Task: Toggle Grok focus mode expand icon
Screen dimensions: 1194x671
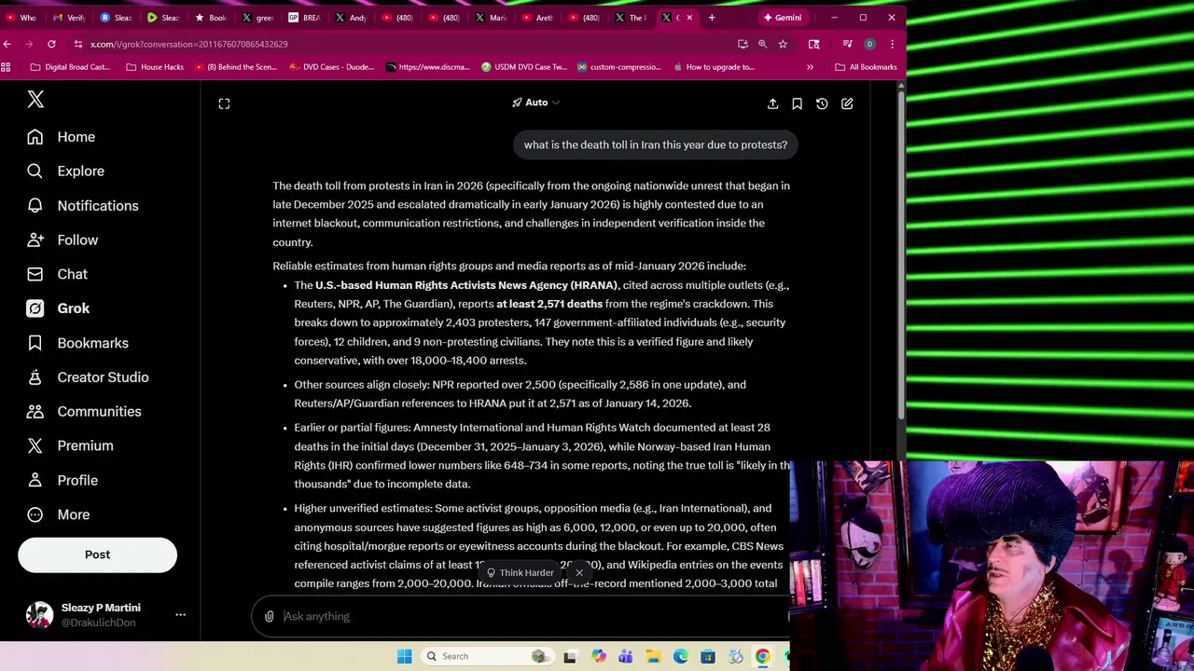Action: (224, 103)
